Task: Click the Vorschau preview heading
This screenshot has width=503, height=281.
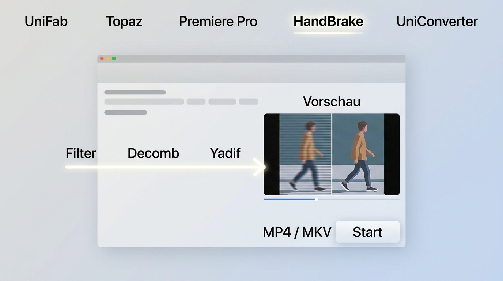Action: pyautogui.click(x=332, y=101)
